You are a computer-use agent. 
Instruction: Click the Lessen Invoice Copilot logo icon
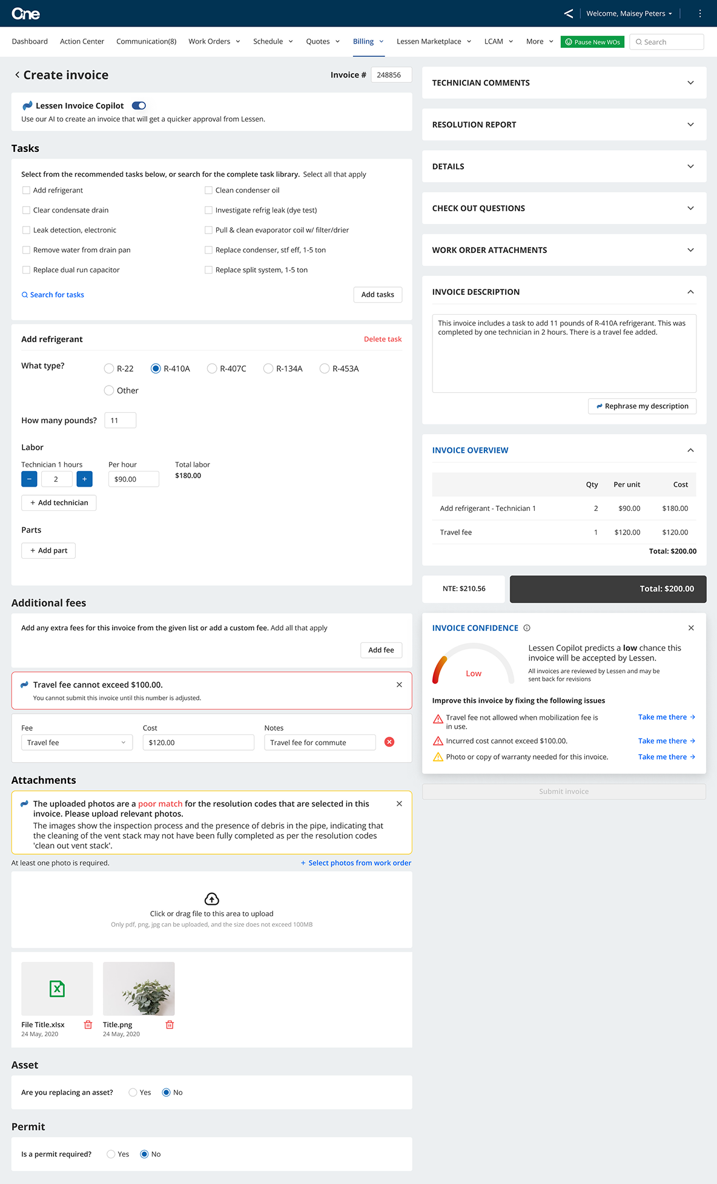click(x=27, y=105)
